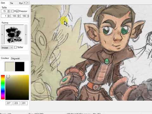Decrease the Taille size value with down arrow
The height and width of the screenshot is (114, 152).
(9, 12)
